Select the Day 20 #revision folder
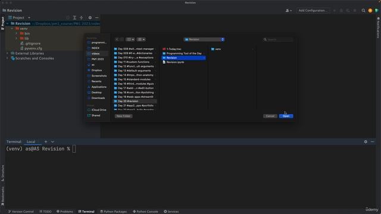381x214 pixels. coord(135,101)
